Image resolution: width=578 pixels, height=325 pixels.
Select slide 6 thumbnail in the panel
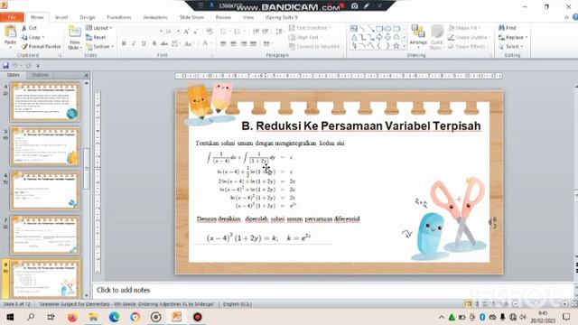click(x=45, y=190)
